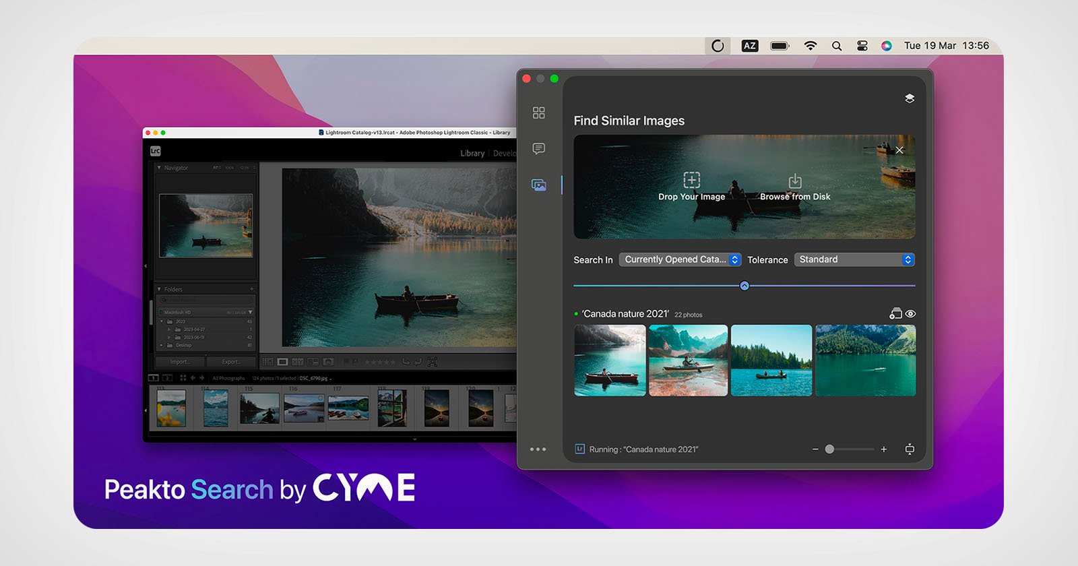1078x566 pixels.
Task: Clear the reference image with the X
Action: tap(899, 150)
